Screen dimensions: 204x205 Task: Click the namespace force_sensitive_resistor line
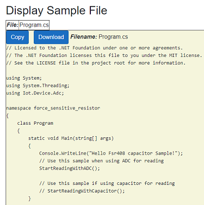pos(53,108)
